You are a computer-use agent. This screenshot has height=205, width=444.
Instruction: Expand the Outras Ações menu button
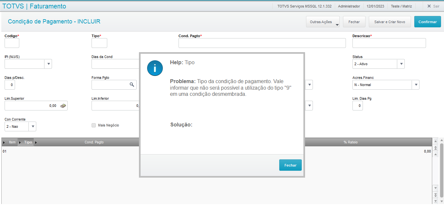coord(323,22)
